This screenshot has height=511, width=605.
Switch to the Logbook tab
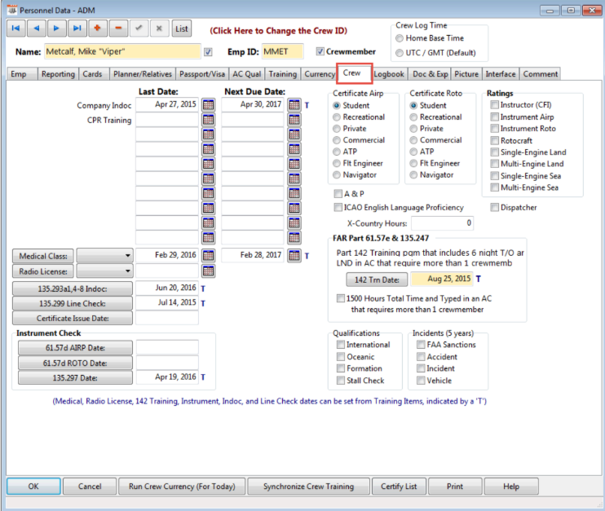[x=389, y=74]
